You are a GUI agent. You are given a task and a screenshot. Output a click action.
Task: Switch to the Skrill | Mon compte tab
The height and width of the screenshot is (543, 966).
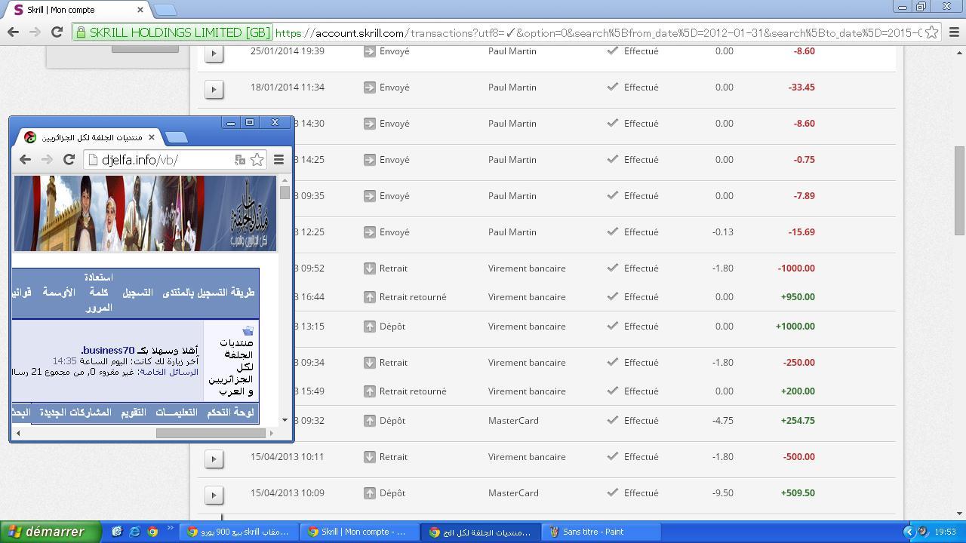(x=77, y=10)
